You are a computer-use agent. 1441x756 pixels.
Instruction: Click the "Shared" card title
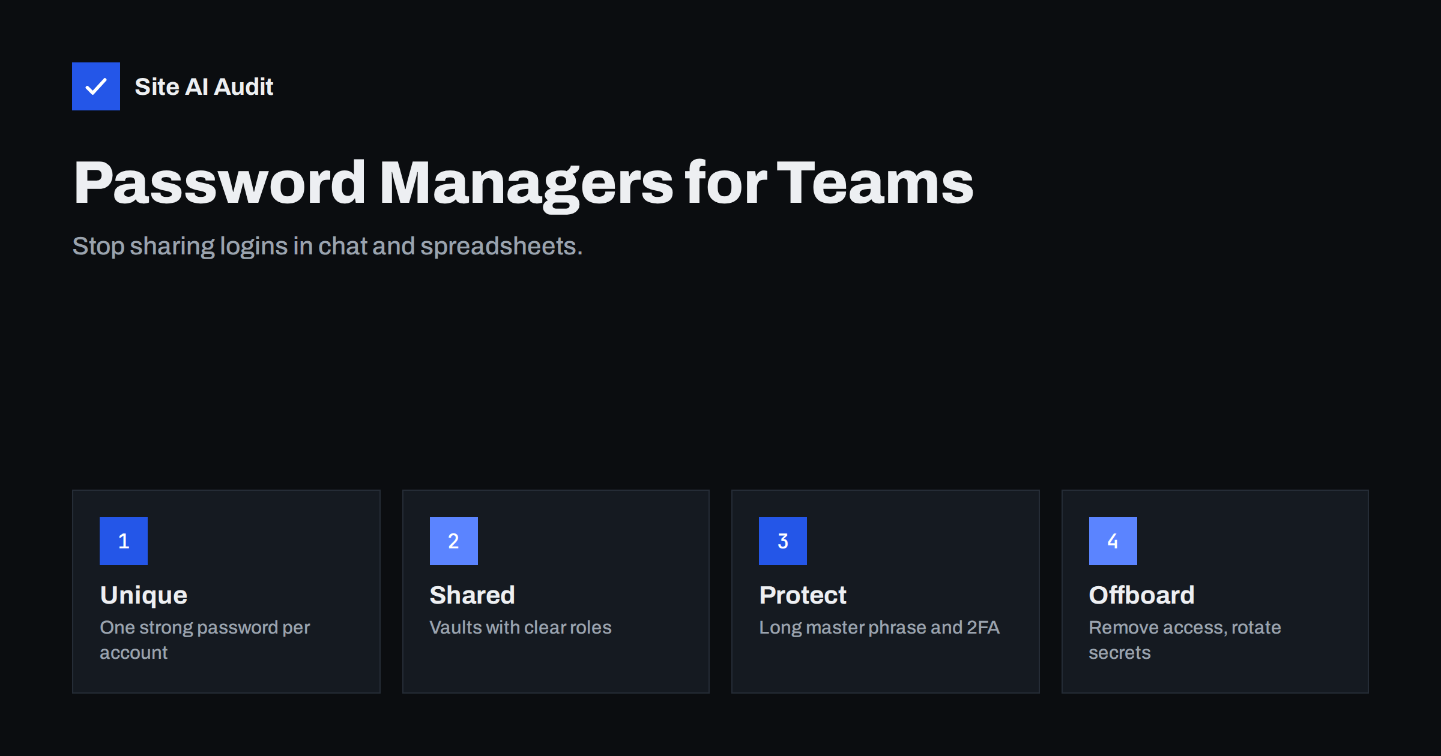(473, 595)
